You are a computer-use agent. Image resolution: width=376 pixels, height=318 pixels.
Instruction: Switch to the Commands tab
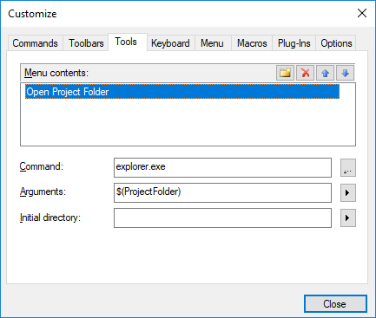35,43
